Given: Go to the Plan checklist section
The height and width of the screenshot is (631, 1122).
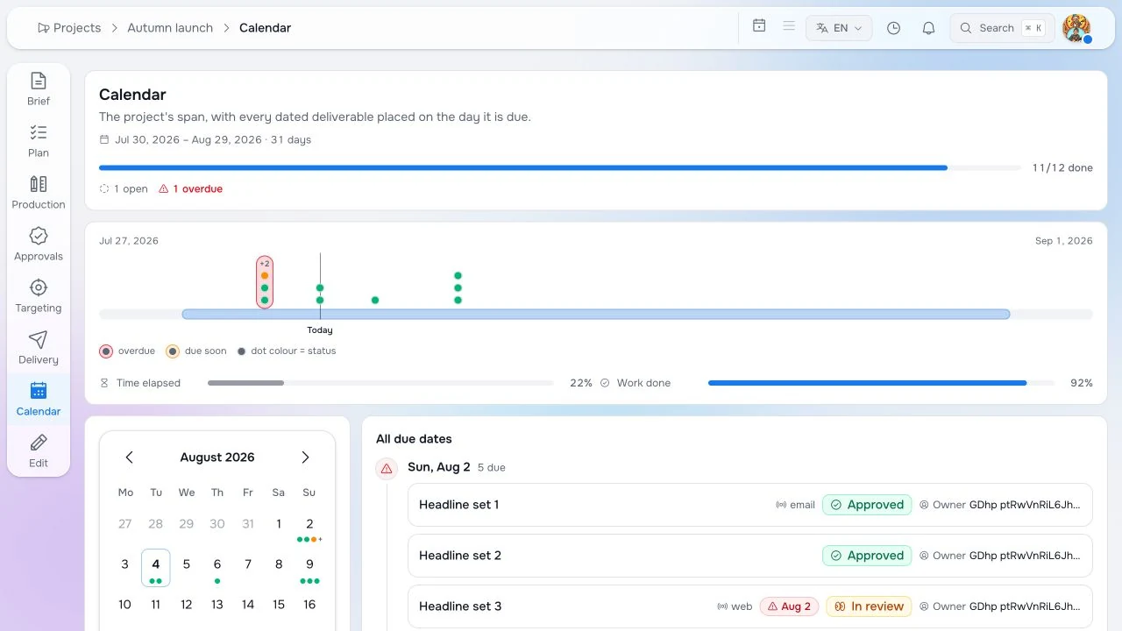Looking at the screenshot, I should (x=39, y=140).
